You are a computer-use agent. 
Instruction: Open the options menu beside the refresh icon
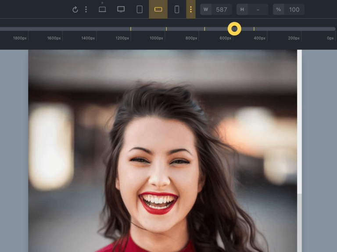(x=86, y=9)
